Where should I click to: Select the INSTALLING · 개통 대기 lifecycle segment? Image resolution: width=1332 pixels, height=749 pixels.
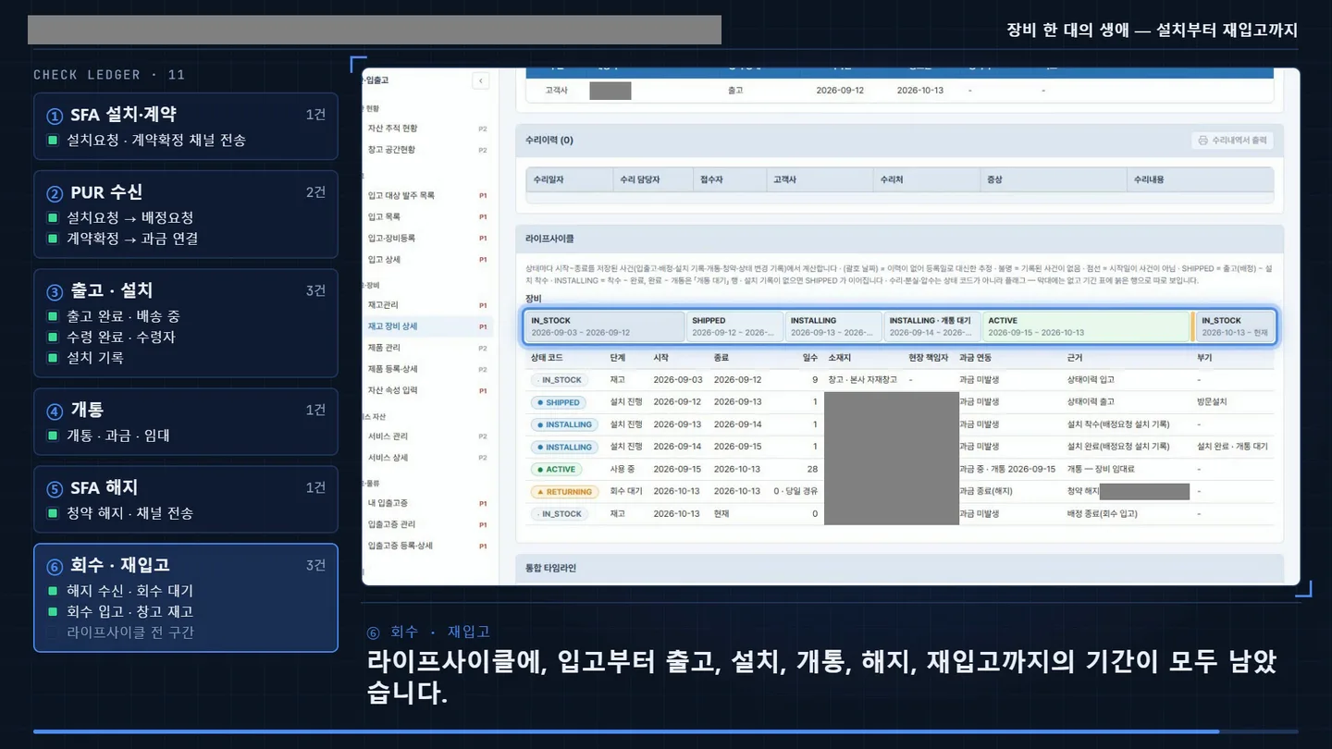click(x=931, y=326)
